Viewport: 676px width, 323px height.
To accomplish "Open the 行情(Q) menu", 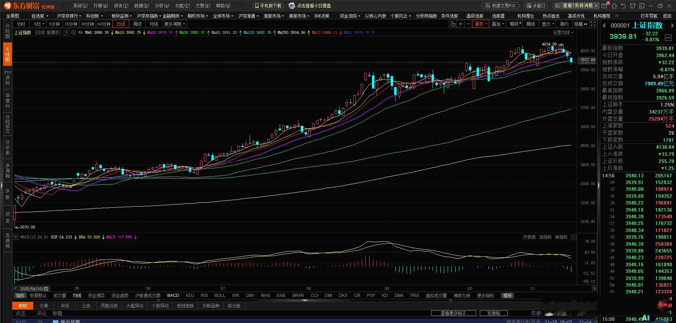I will (x=101, y=6).
